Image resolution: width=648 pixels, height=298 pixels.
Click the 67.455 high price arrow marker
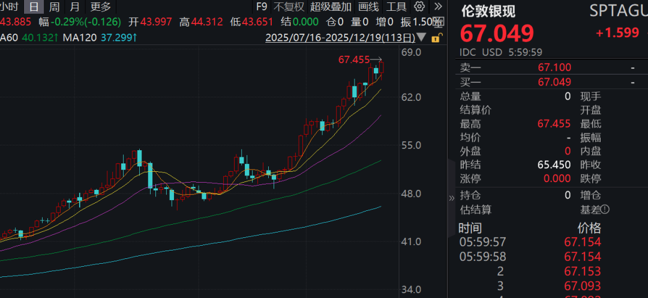pyautogui.click(x=376, y=59)
